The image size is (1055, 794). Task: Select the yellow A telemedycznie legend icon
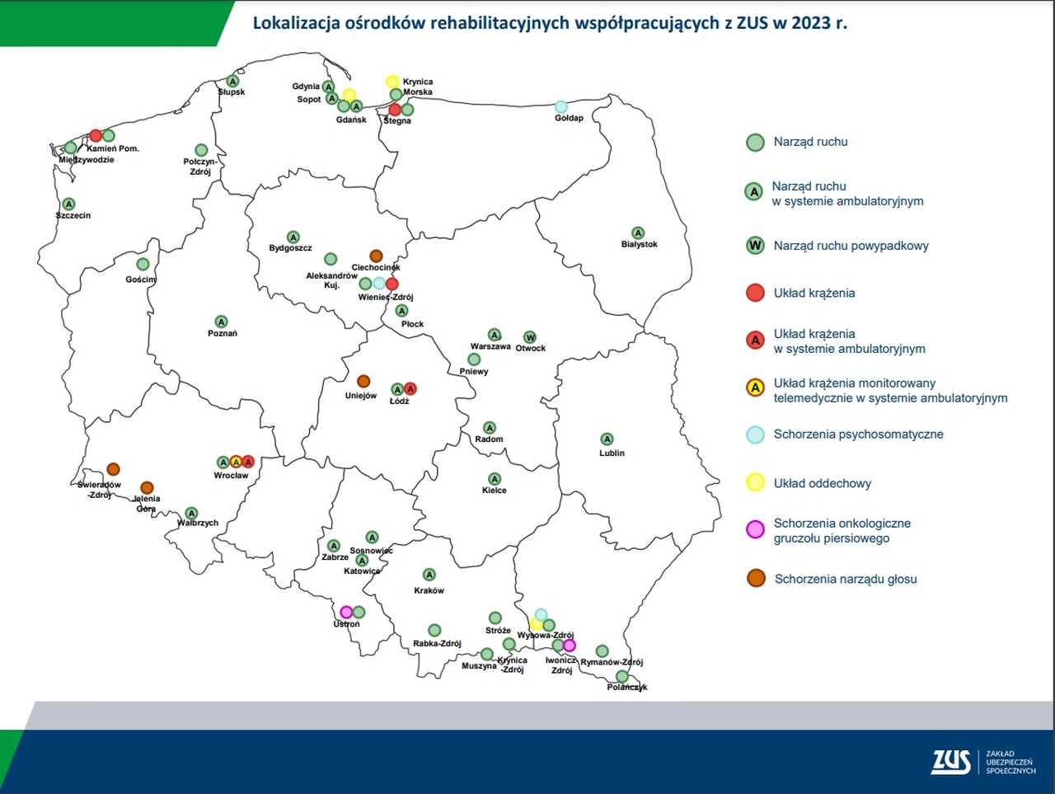coord(755,388)
